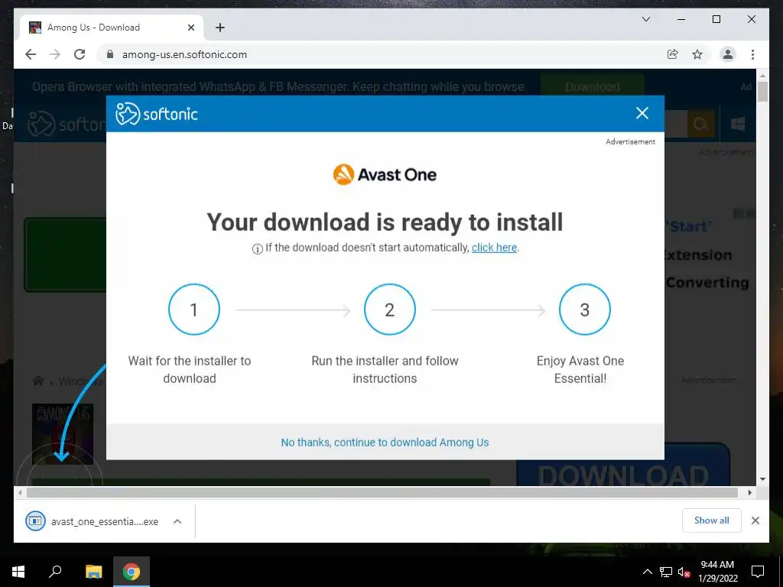Expand options for avast_one_essentia download item
Image resolution: width=783 pixels, height=587 pixels.
177,521
